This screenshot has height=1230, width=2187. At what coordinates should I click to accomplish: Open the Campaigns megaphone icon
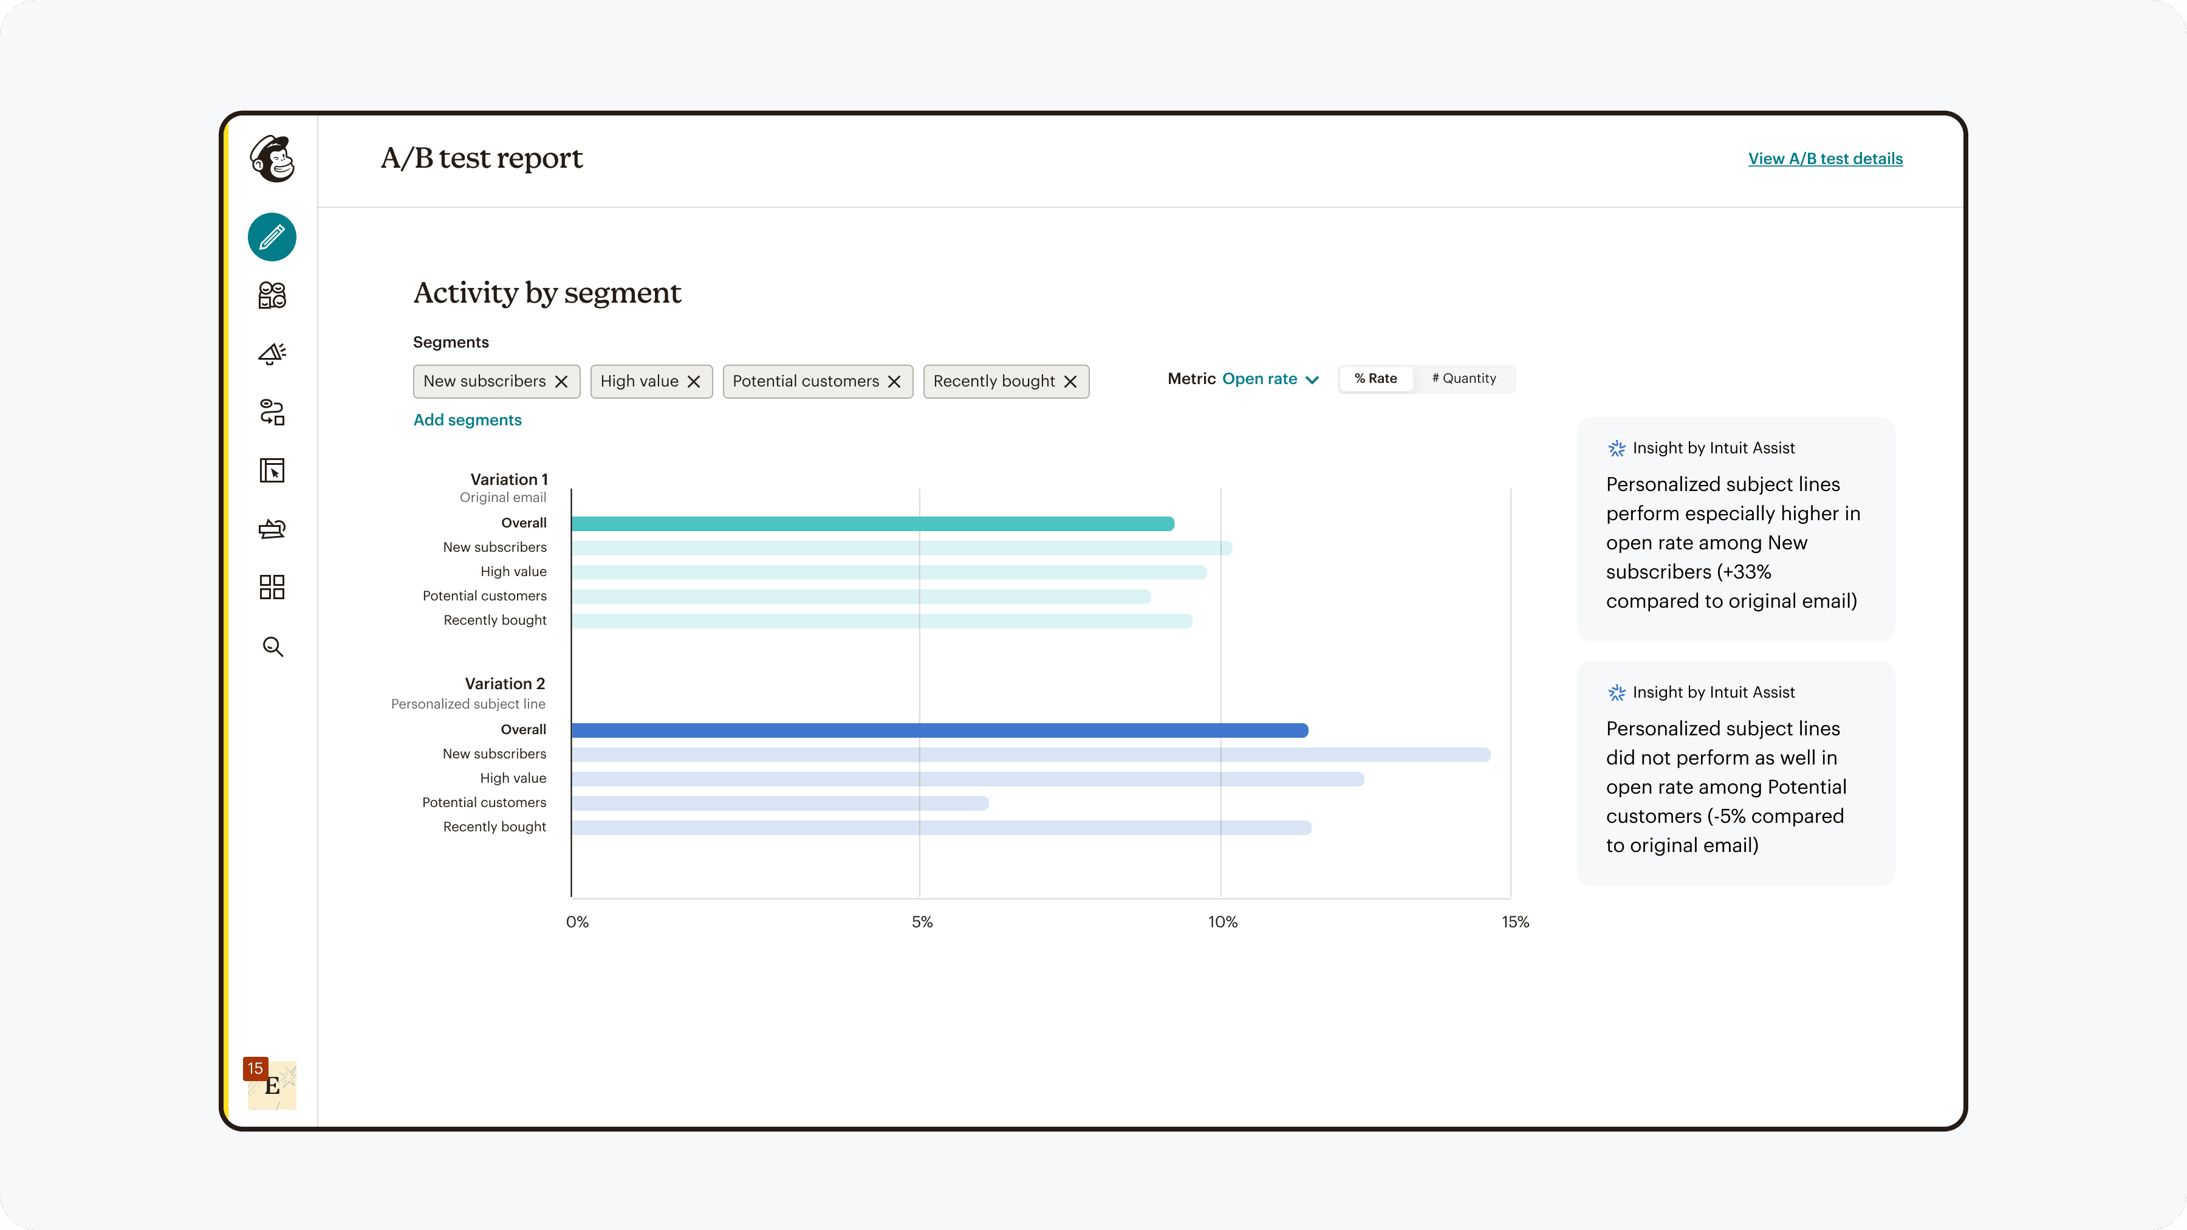272,353
